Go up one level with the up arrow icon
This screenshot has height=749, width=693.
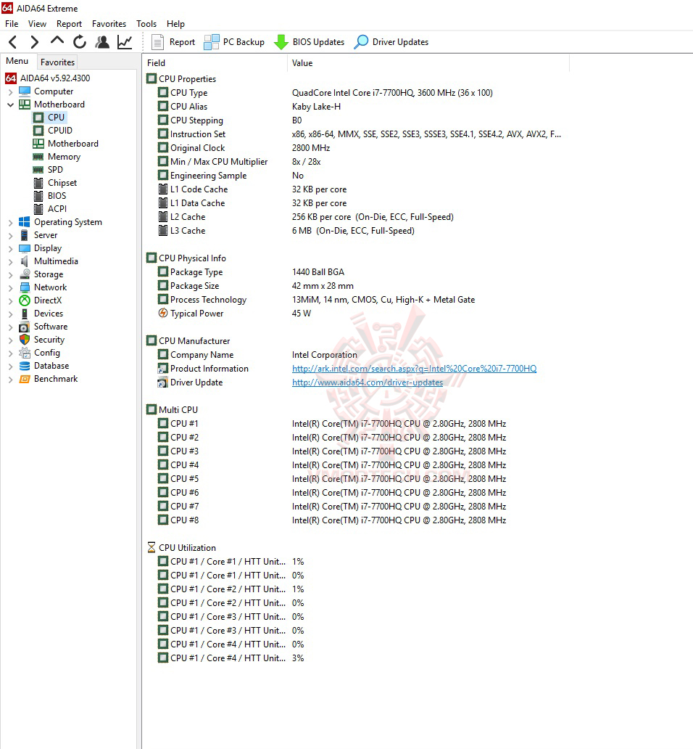click(57, 41)
